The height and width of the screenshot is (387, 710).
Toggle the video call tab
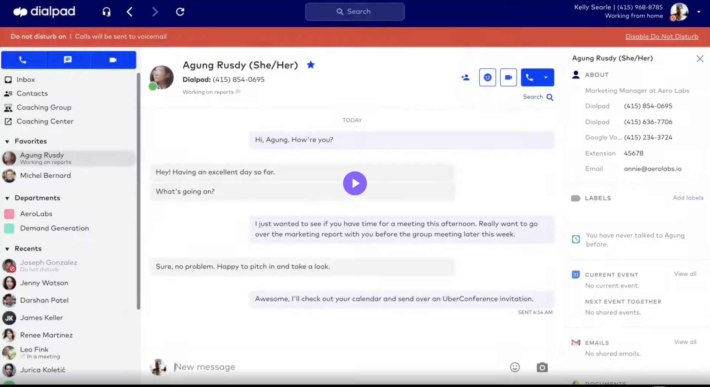click(x=113, y=59)
